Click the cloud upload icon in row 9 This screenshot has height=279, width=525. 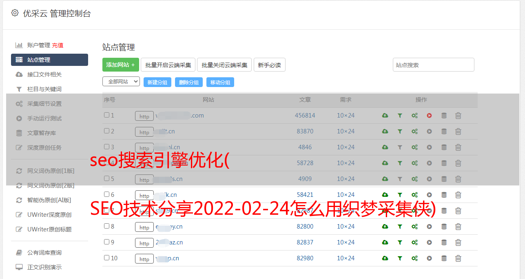385,242
